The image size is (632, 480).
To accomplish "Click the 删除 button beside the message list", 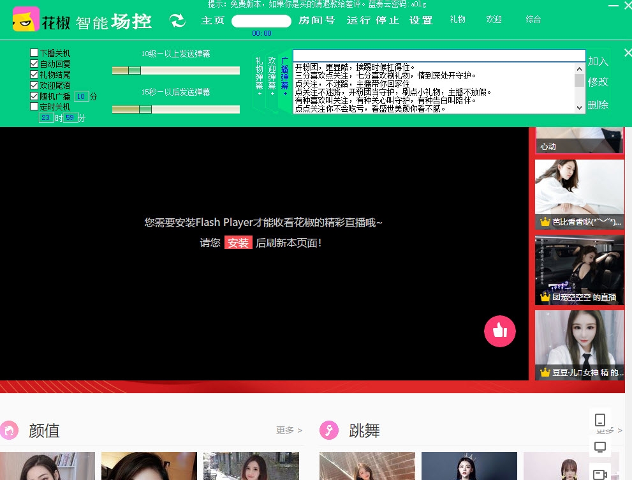I will (x=598, y=105).
